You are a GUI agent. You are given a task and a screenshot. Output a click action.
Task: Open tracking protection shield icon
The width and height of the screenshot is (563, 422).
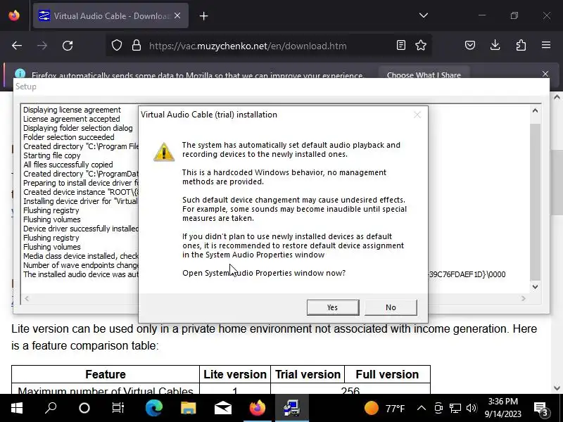pyautogui.click(x=117, y=46)
